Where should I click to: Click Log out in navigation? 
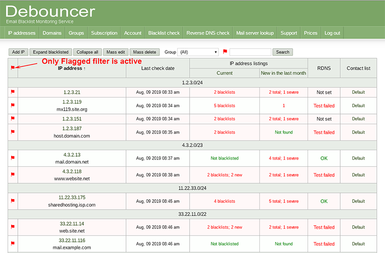click(332, 33)
